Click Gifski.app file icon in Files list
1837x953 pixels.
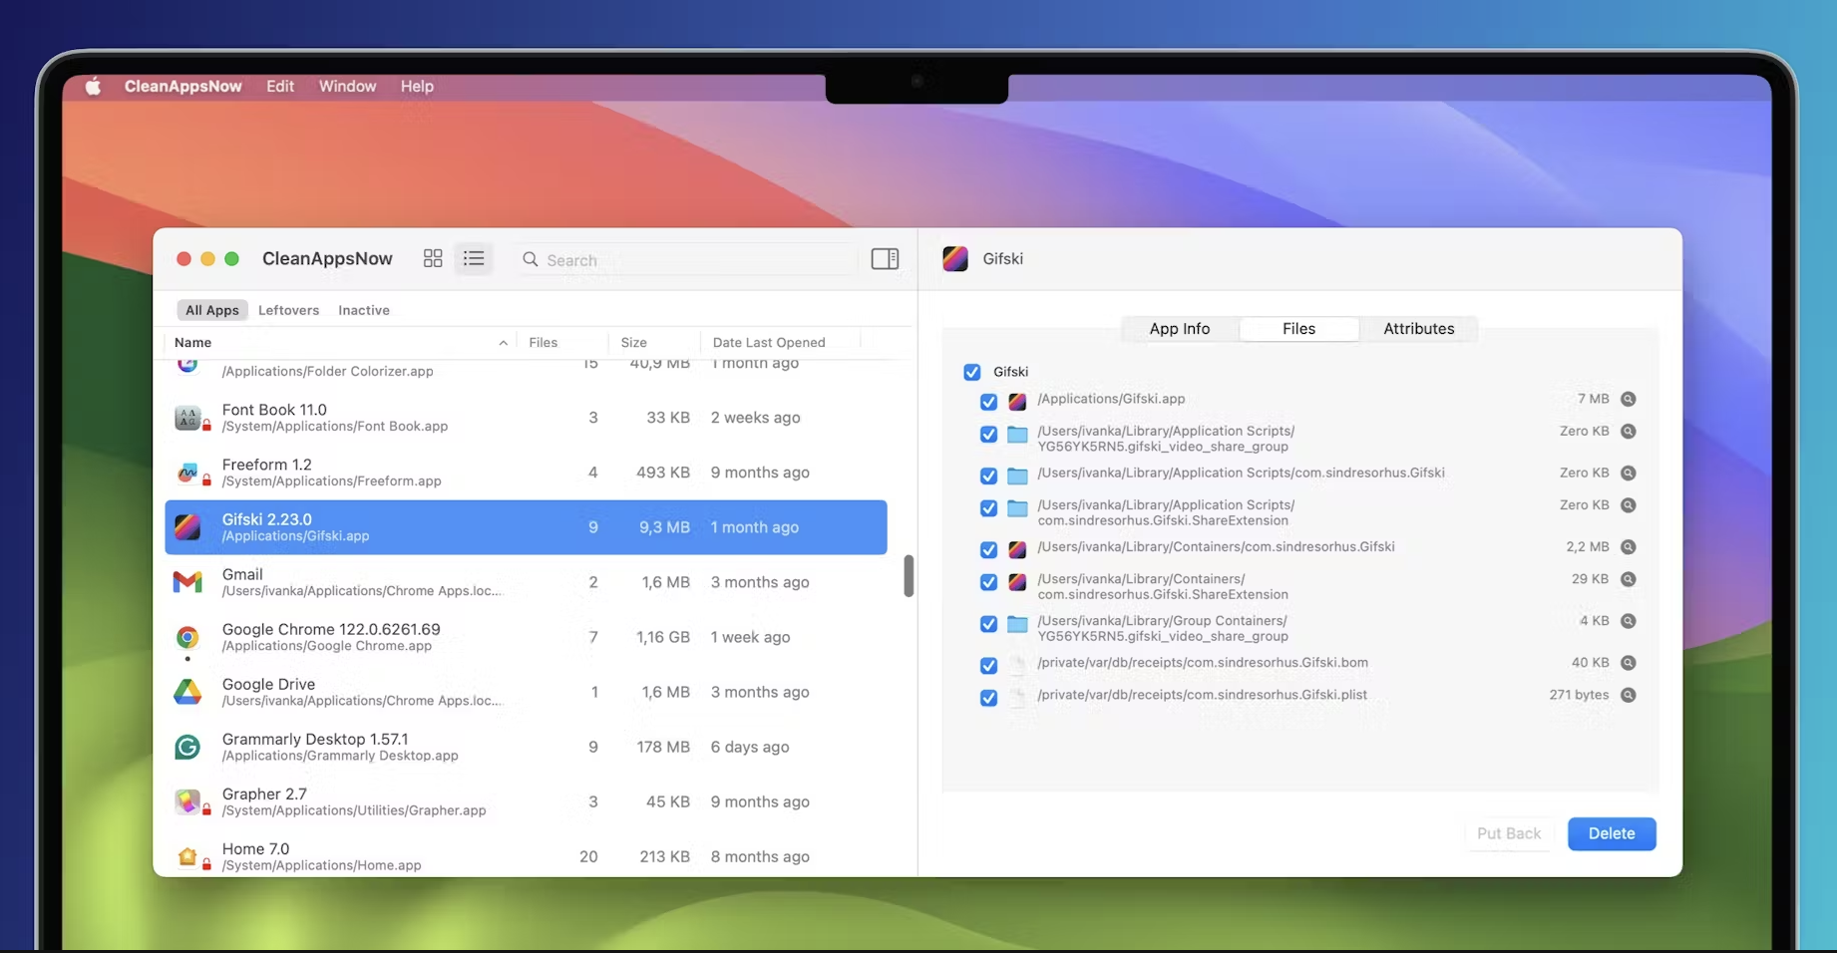coord(1017,402)
